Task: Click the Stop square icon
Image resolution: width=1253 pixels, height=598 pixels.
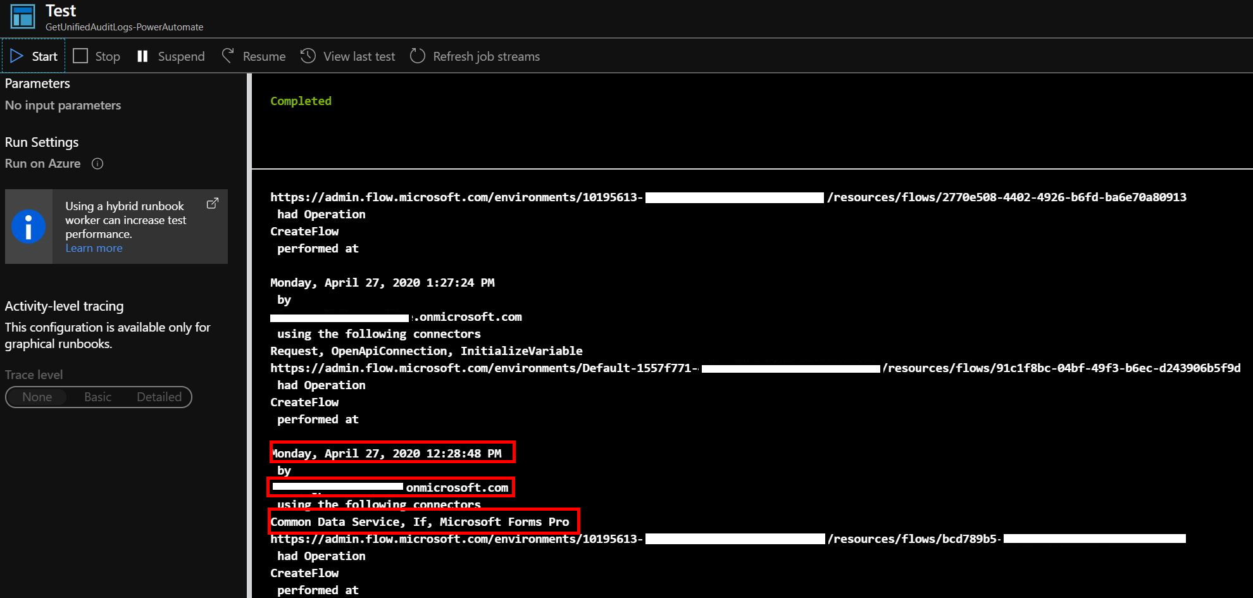Action: [x=80, y=56]
